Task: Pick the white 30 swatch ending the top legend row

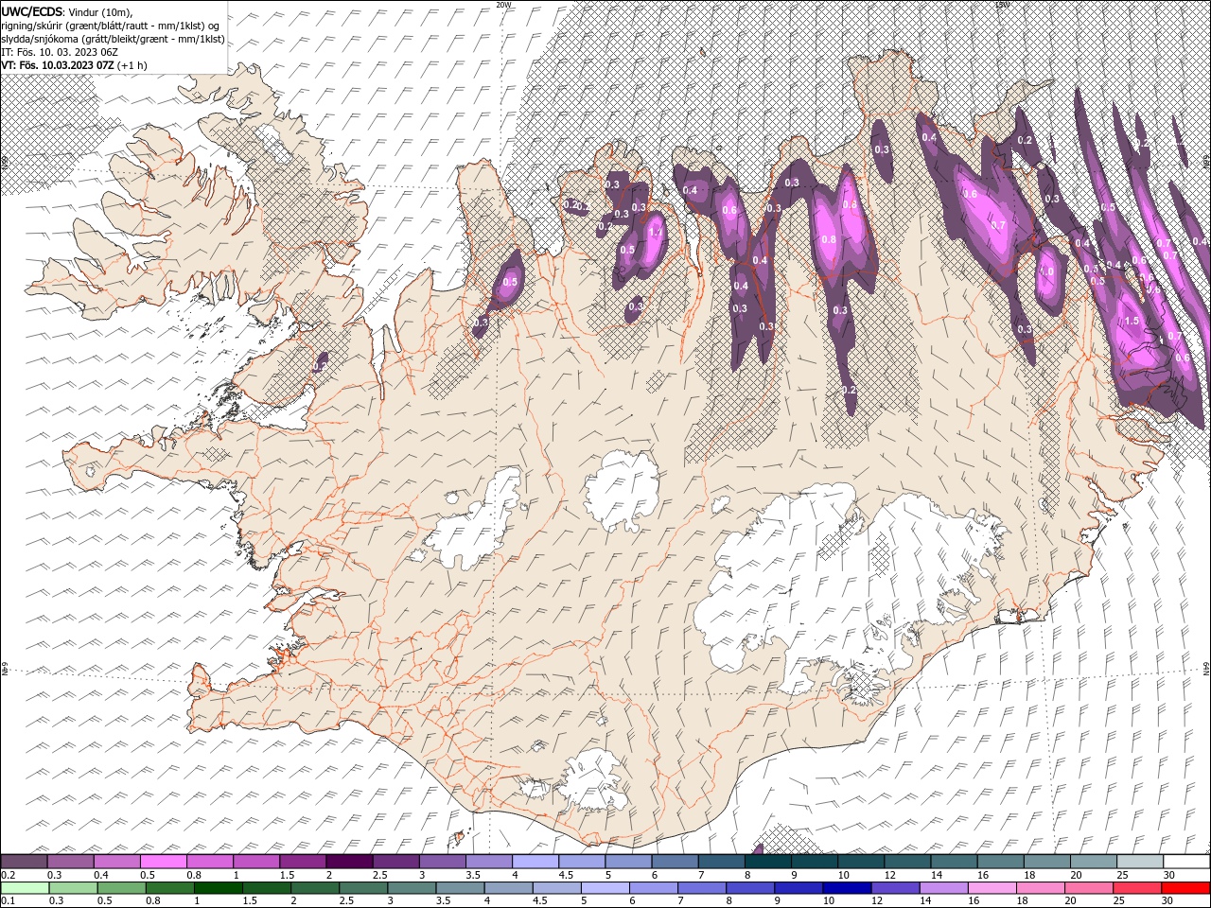Action: click(x=1186, y=861)
